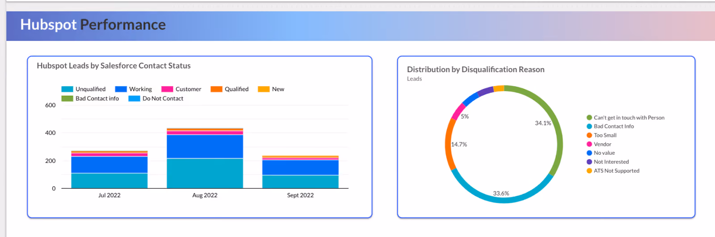Click the Sept 2022 Working bar segment
The width and height of the screenshot is (715, 237).
(x=300, y=168)
